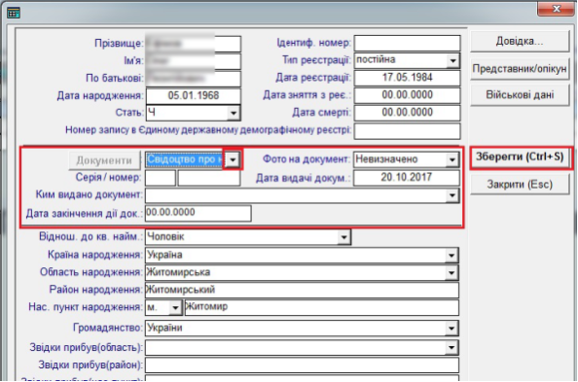Click Закрити (Esc) button
The image size is (578, 382).
point(520,184)
